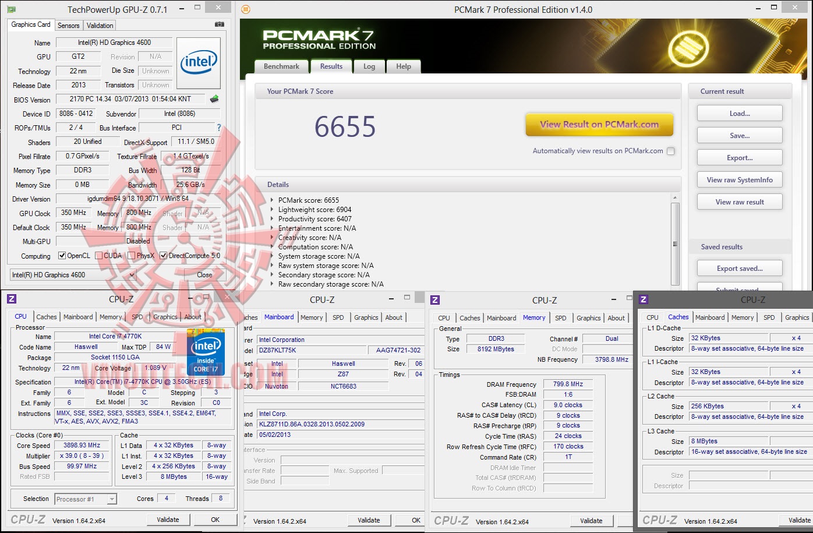Screen dimensions: 813x533
Task: Click the GPU-Z title bar app icon
Action: (x=11, y=9)
